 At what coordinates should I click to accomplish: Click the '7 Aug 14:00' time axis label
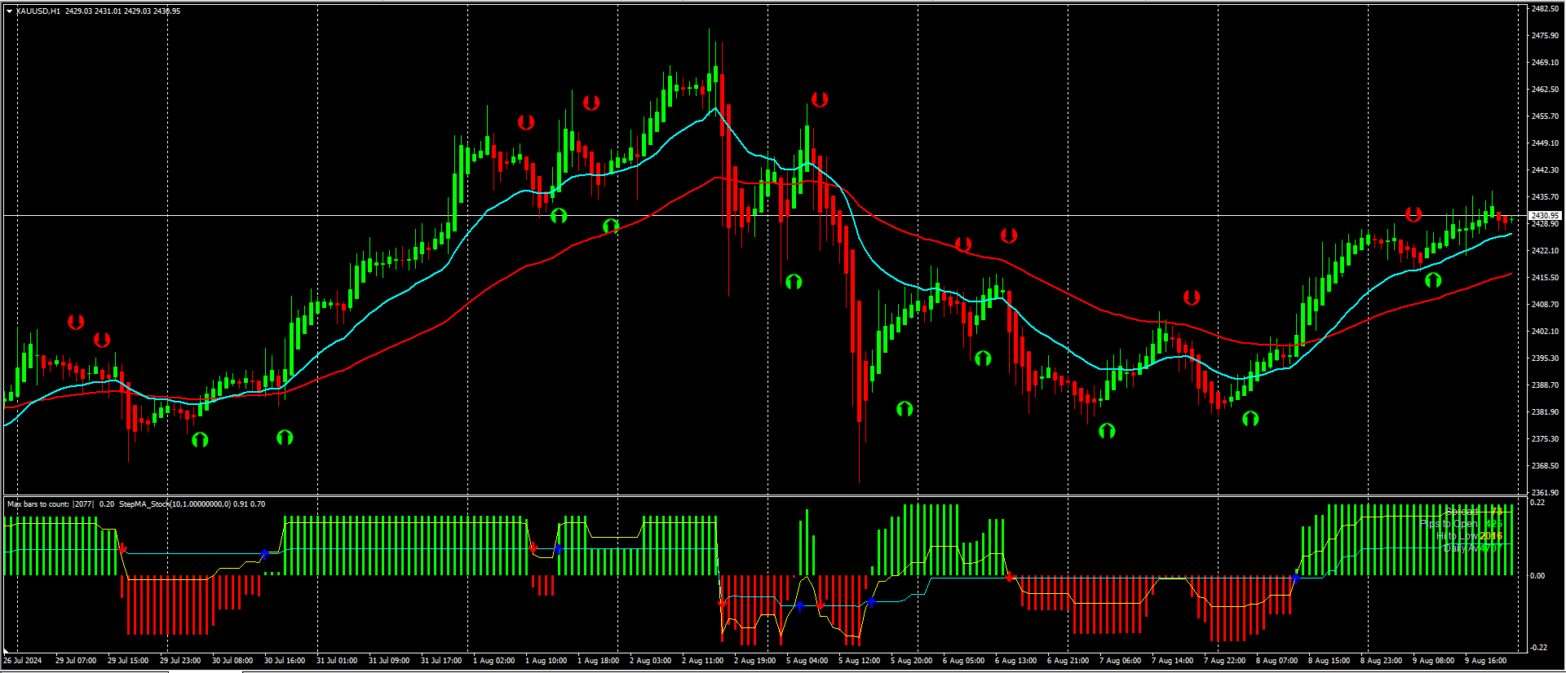tap(1173, 661)
